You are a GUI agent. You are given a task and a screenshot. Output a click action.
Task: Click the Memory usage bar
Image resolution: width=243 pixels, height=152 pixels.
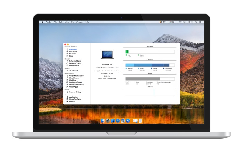click(x=150, y=65)
